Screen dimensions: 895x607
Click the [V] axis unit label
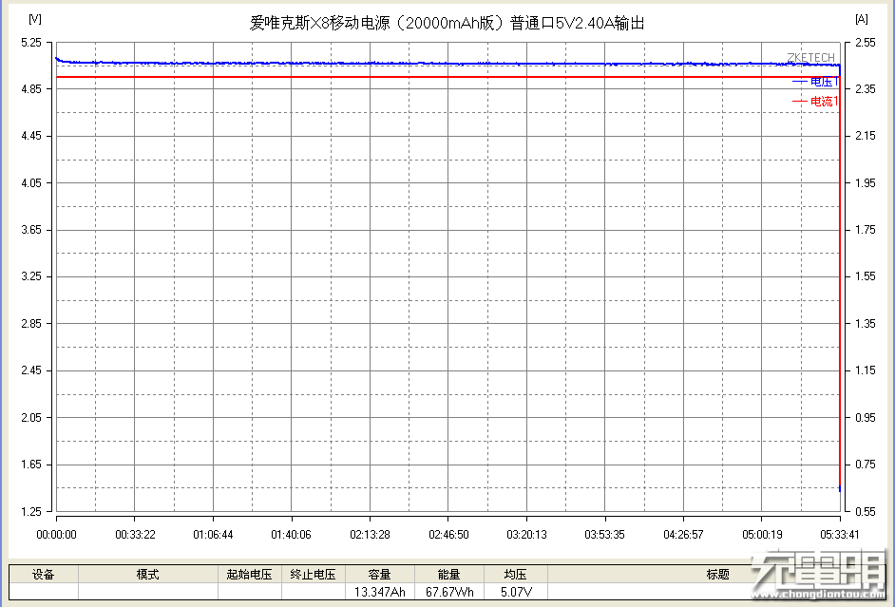point(35,19)
